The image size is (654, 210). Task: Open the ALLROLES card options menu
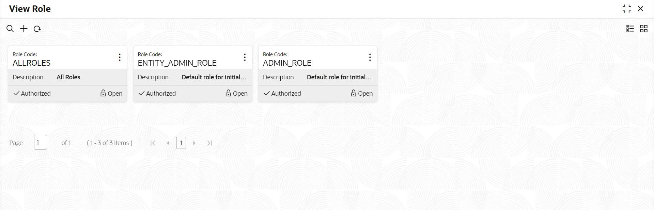pyautogui.click(x=120, y=57)
